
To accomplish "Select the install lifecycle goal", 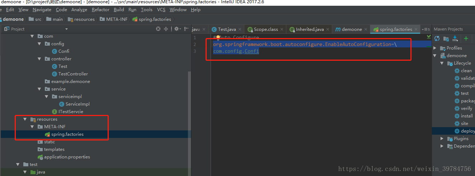I will [x=467, y=116].
